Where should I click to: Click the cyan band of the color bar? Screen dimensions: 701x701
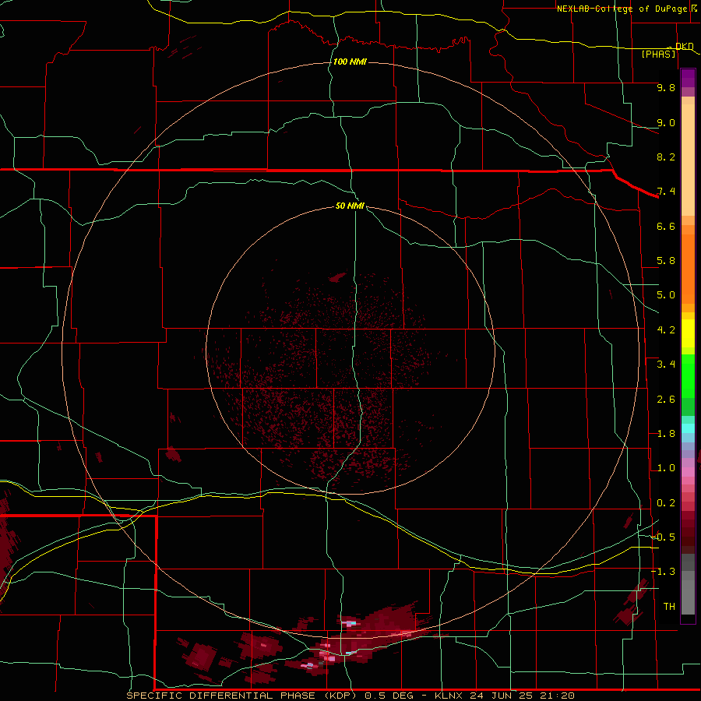688,428
